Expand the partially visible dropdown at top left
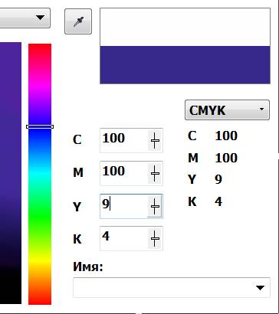The width and height of the screenshot is (279, 314). coord(25,18)
